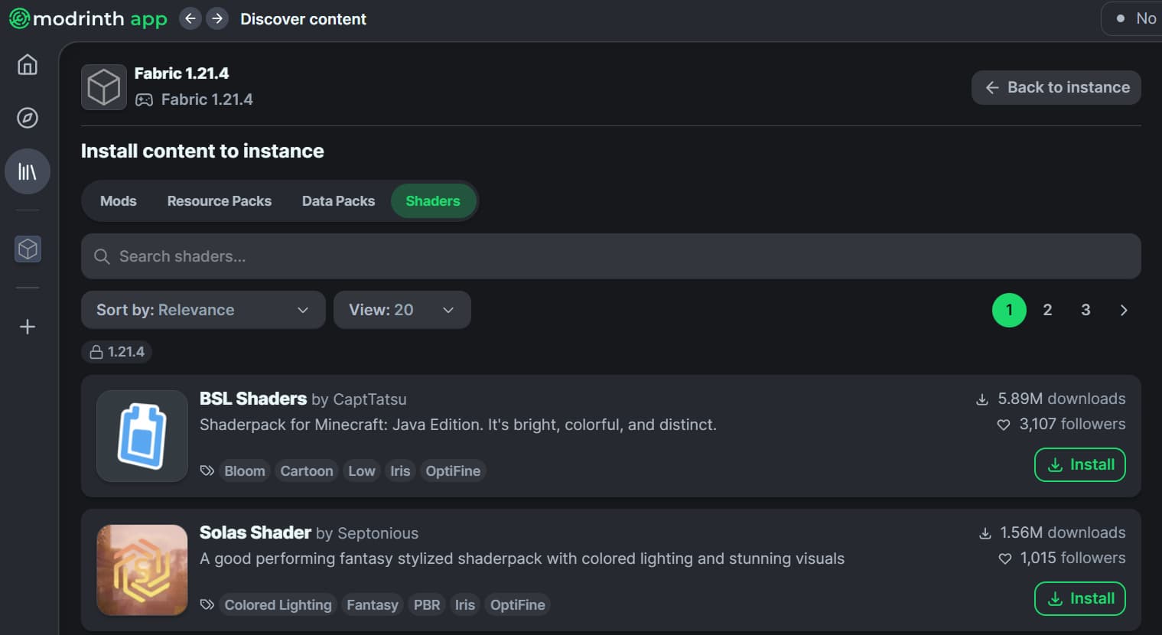
Task: Open the Home icon in sidebar
Action: pyautogui.click(x=28, y=65)
